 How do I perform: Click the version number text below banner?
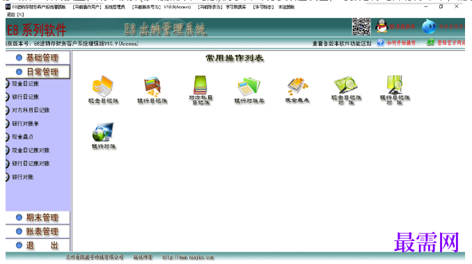[x=72, y=44]
